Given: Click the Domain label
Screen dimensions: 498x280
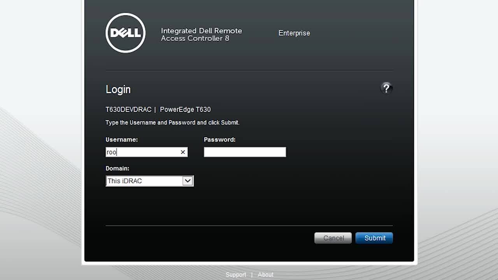Looking at the screenshot, I should coord(117,168).
